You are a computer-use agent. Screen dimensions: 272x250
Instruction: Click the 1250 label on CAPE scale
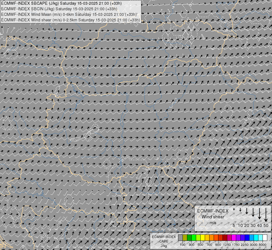(227, 245)
